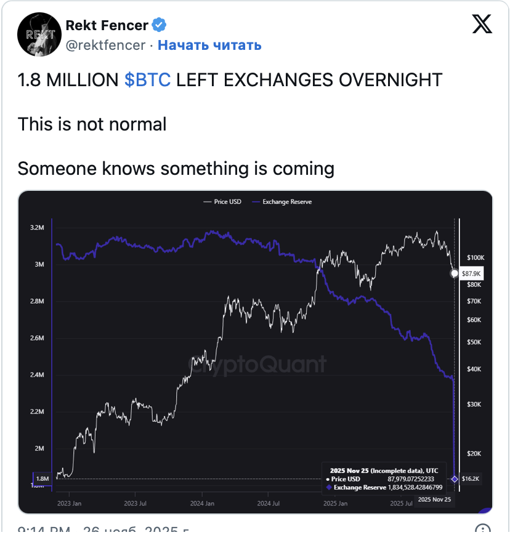Click the $87.9K price label

[x=471, y=274]
